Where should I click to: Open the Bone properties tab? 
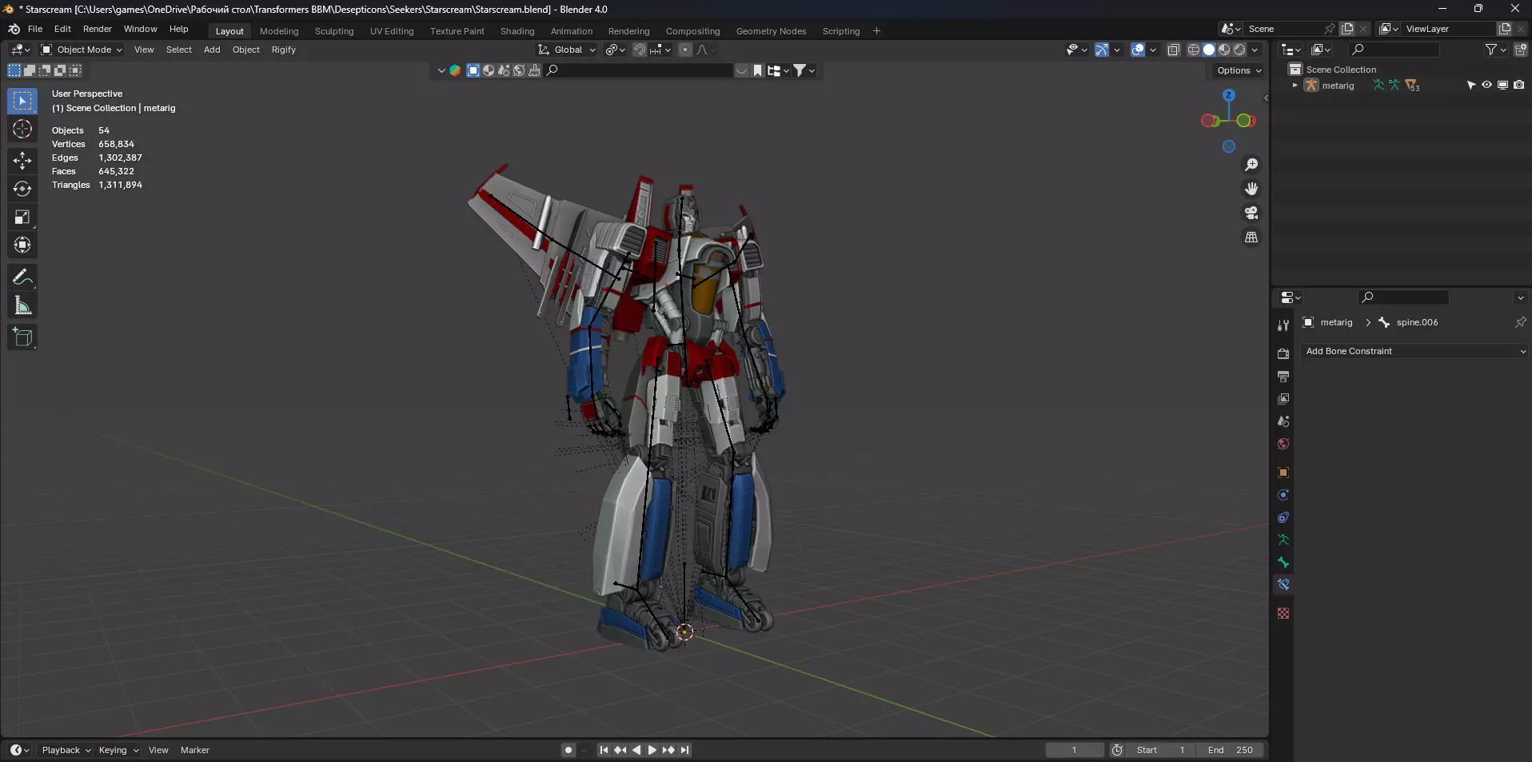coord(1283,562)
